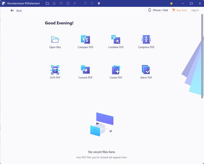The height and width of the screenshot is (164, 204).
Task: Open the Buy Now link
Action: click(x=180, y=10)
